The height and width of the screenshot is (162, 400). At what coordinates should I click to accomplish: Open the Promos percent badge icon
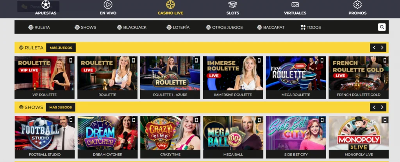tap(357, 5)
